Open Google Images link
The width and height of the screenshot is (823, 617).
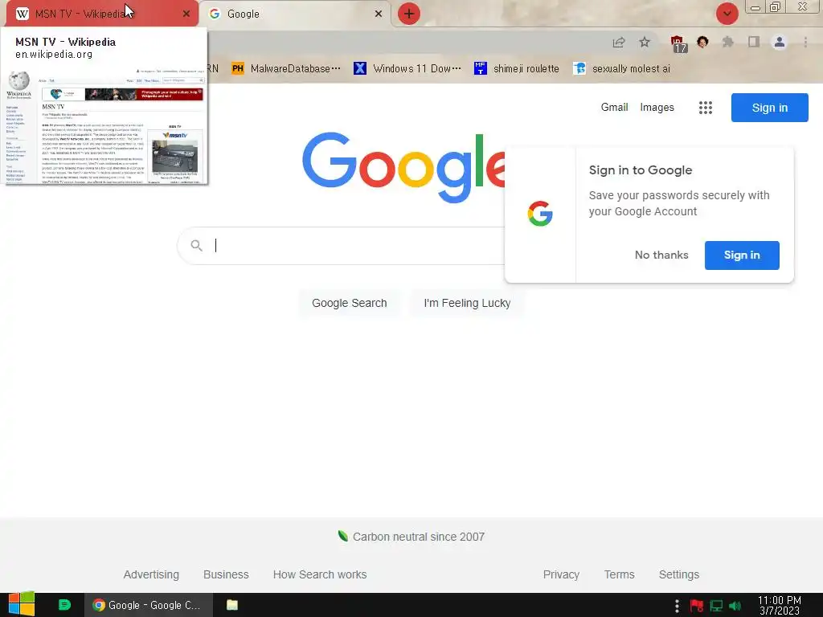tap(657, 107)
